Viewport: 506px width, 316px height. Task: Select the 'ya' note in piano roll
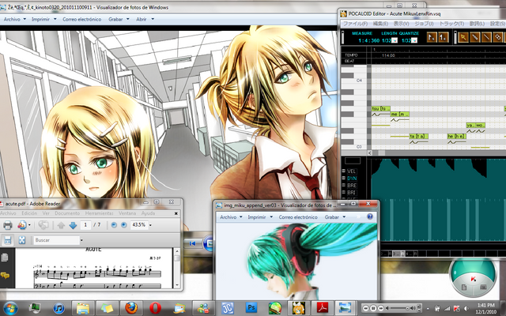tap(471, 125)
